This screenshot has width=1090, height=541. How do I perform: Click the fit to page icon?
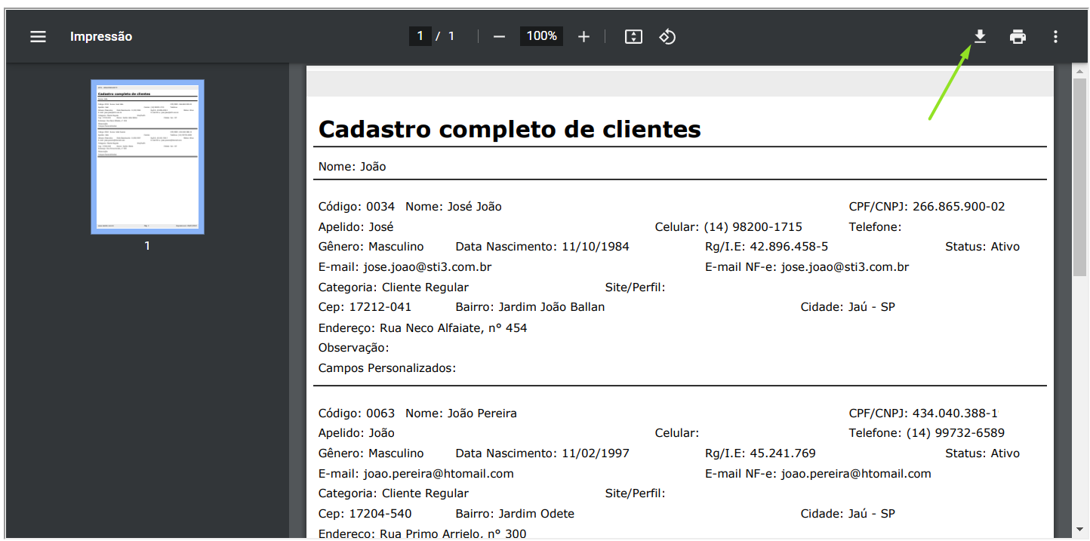(633, 36)
